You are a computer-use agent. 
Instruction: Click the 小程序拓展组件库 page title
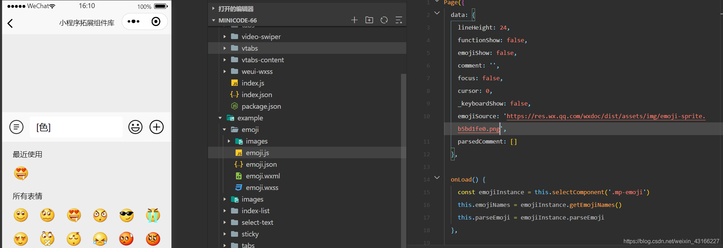pyautogui.click(x=87, y=23)
